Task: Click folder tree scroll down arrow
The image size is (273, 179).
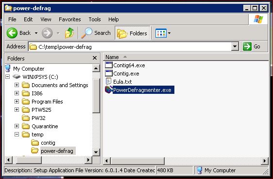Action: (96, 152)
